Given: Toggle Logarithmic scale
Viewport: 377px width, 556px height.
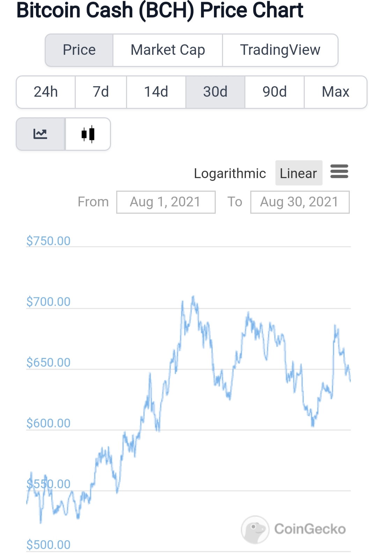Looking at the screenshot, I should (230, 173).
